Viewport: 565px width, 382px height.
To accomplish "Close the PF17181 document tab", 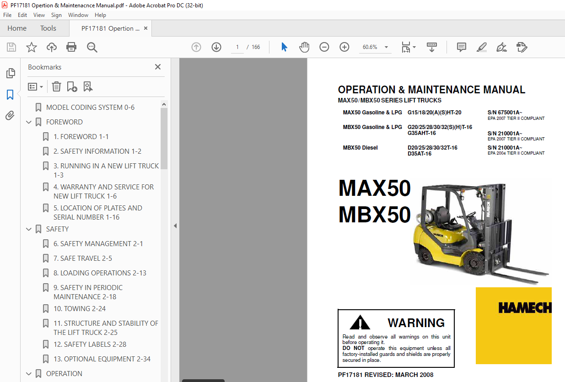I will coord(145,28).
